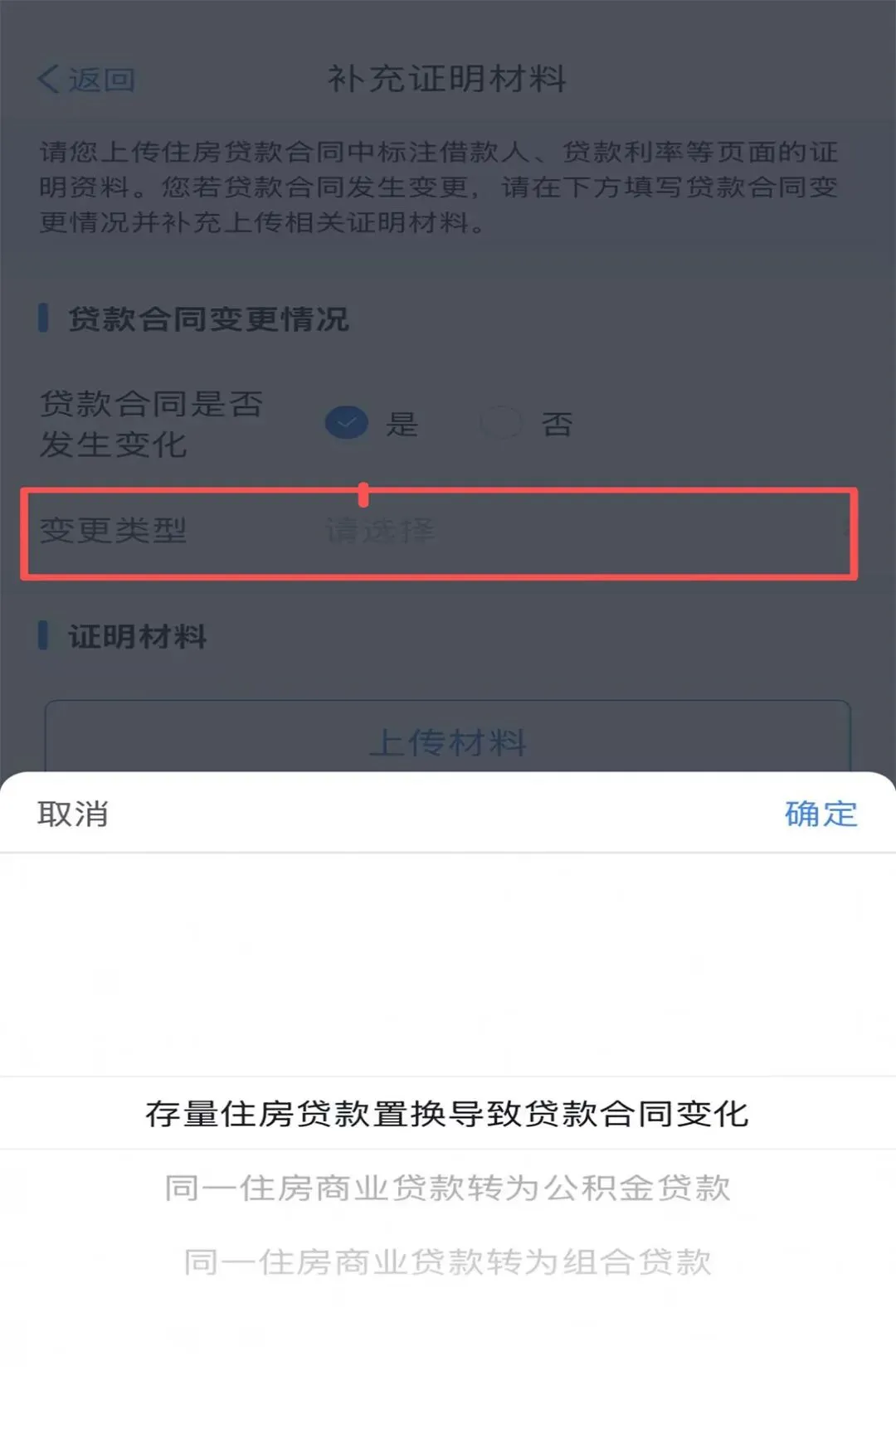Tap the 贷款合同变更情况 section header
Screen dimensions: 896x1429
coord(208,319)
